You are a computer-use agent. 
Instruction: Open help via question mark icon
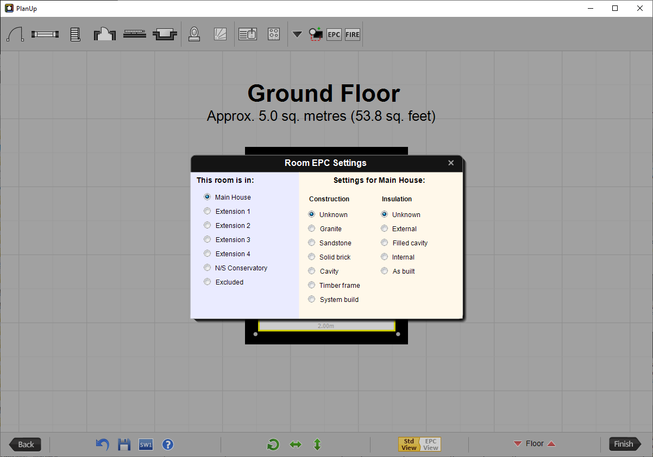coord(168,444)
